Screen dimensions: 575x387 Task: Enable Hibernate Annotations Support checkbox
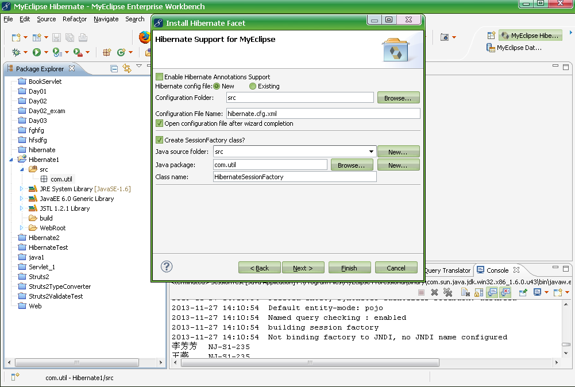(159, 76)
